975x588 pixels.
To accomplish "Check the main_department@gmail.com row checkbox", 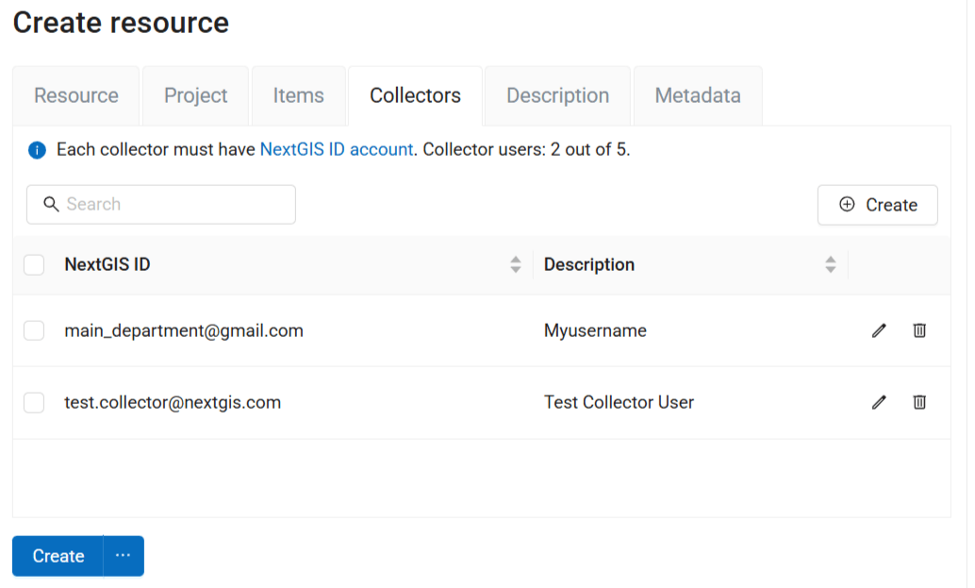I will [34, 330].
